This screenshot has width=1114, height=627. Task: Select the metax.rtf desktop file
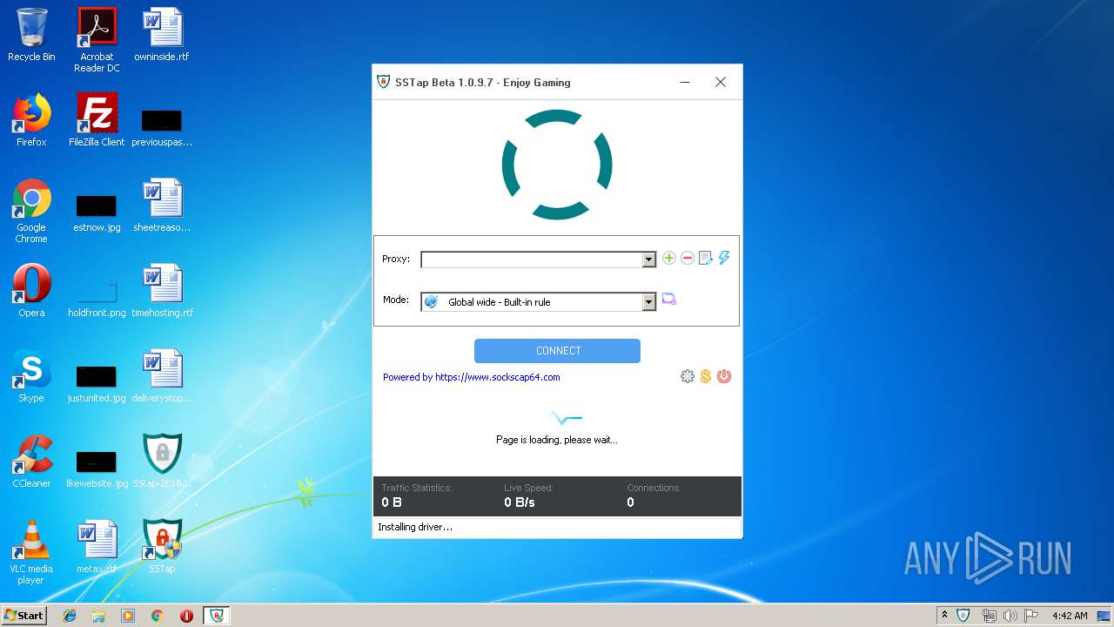coord(97,547)
